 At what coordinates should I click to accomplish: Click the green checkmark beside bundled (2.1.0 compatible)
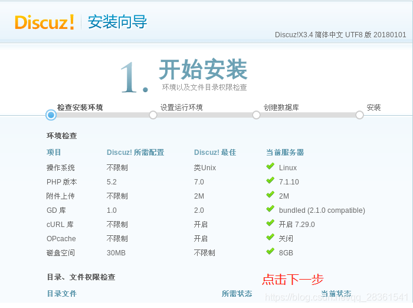click(270, 209)
